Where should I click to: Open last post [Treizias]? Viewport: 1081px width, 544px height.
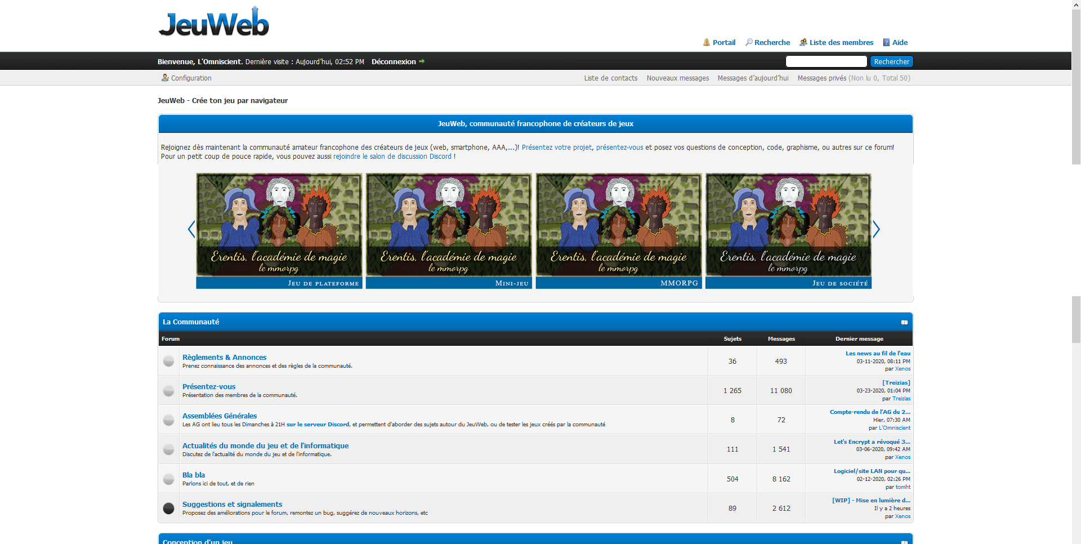point(896,383)
